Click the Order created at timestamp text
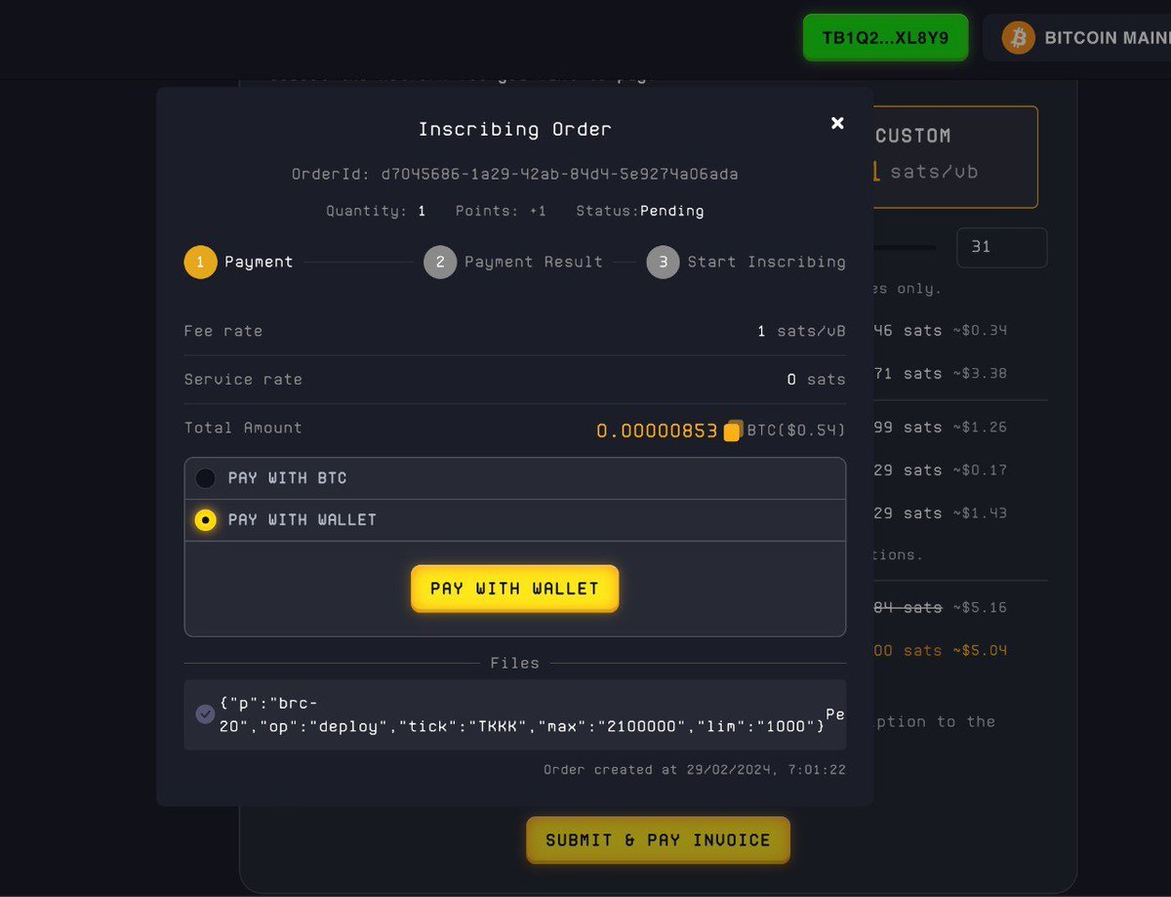This screenshot has width=1171, height=897. [x=695, y=770]
